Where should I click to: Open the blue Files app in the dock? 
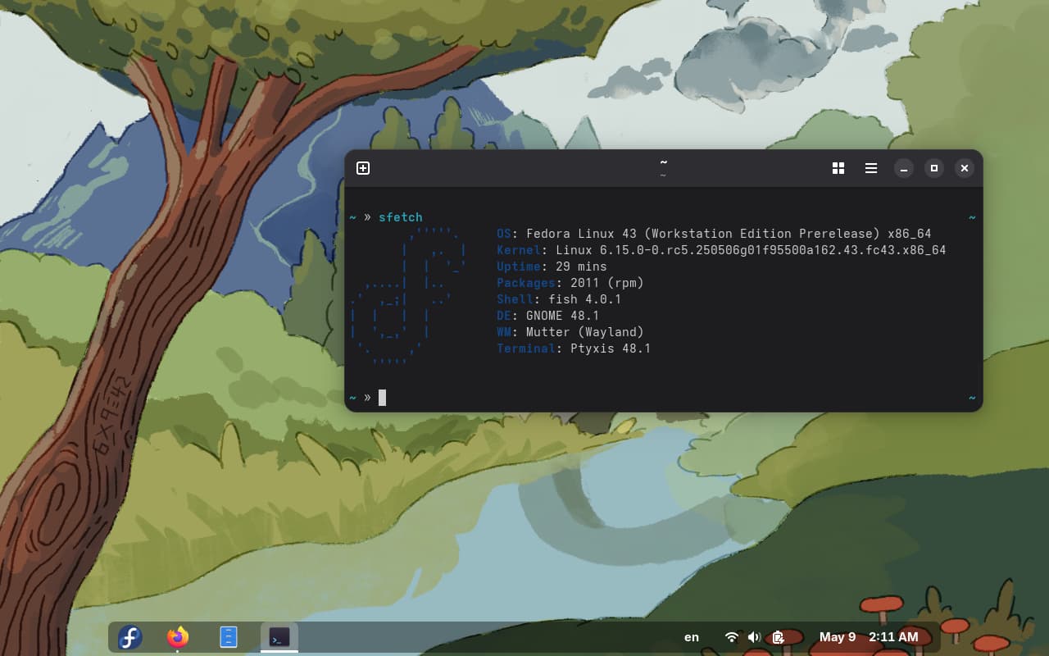pos(229,637)
